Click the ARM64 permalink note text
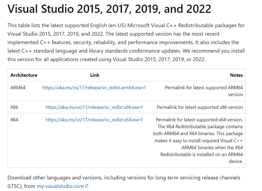The height and width of the screenshot is (191, 262). [x=203, y=90]
